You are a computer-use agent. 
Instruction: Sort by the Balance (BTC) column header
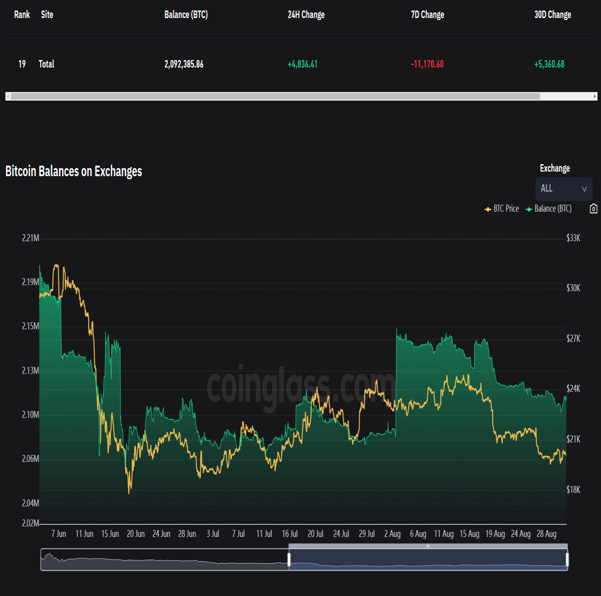pos(186,15)
